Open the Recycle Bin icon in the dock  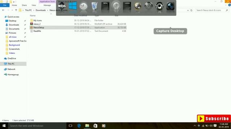click(95, 6)
